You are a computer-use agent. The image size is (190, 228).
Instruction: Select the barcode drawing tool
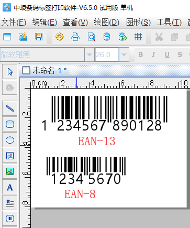[10, 219]
